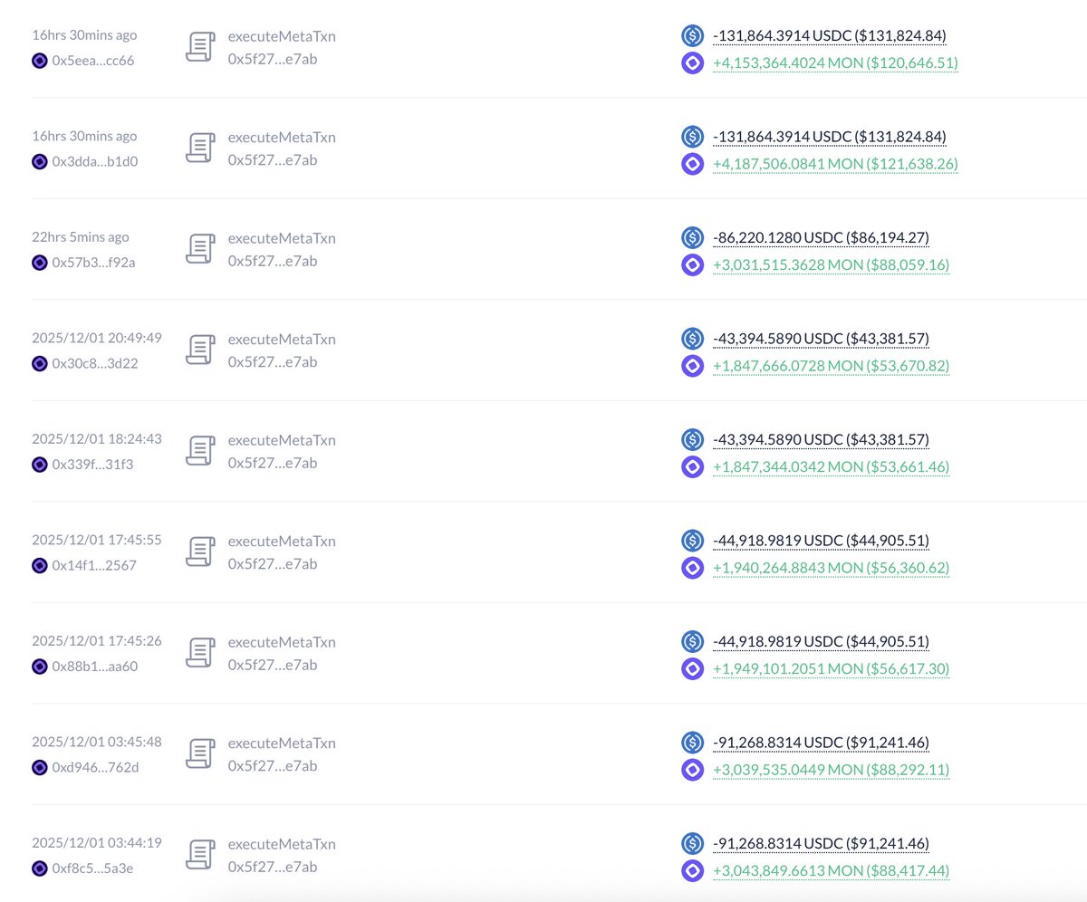This screenshot has height=902, width=1087.
Task: Click the timestamp "2025/12/01 17:45:26"
Action: [97, 641]
